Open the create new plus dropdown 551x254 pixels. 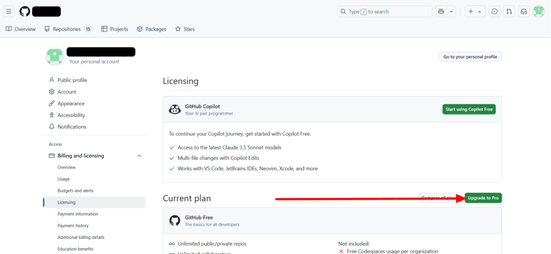[x=475, y=12]
